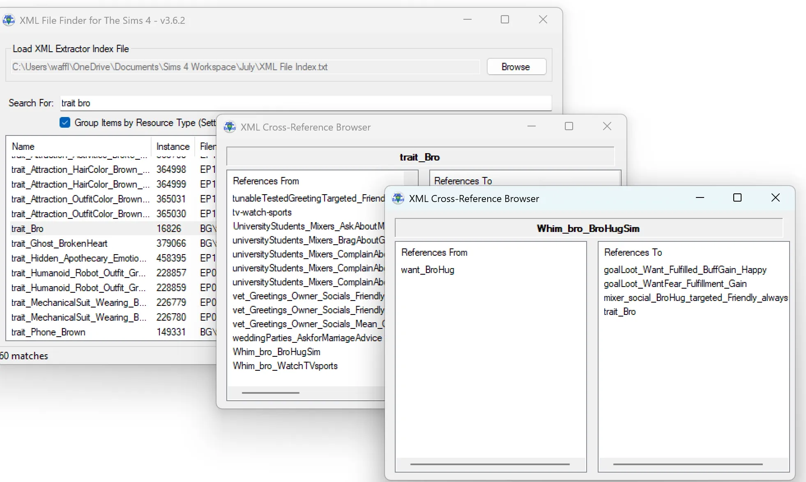Sort results by clicking the Instance column header

pyautogui.click(x=173, y=146)
